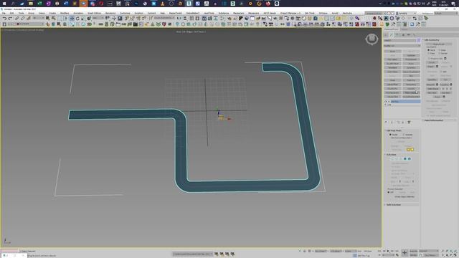The image size is (459, 258).
Task: Open the Sign In account dropdown
Action: tap(406, 14)
